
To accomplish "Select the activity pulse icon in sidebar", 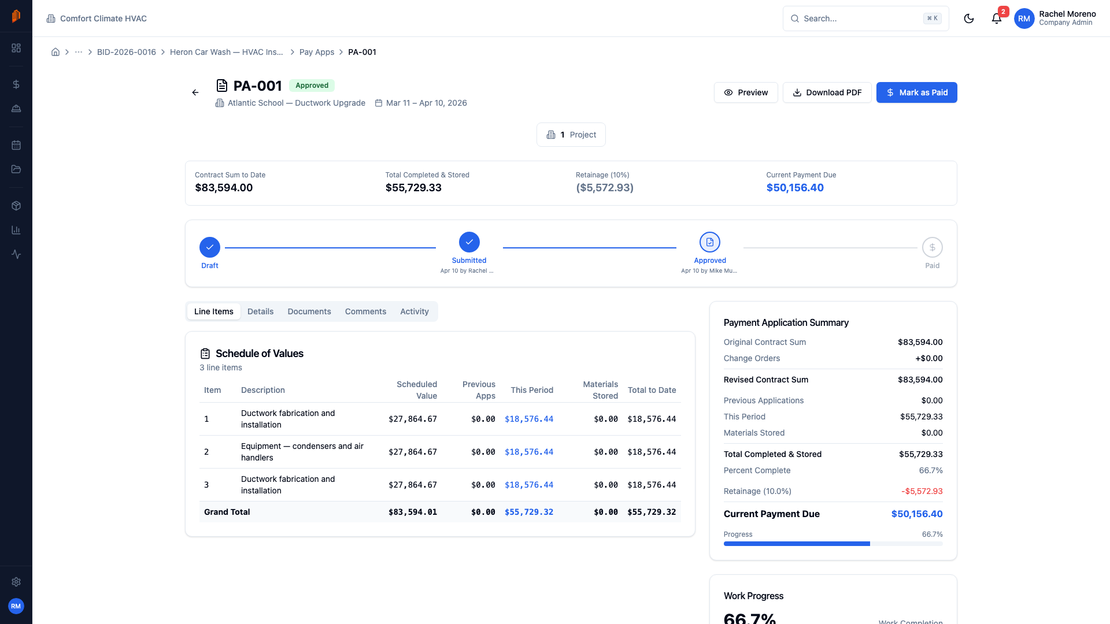I will pos(16,254).
